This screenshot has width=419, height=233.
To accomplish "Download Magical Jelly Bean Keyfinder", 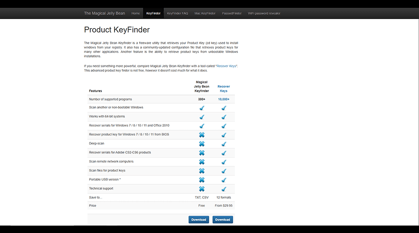I will (199, 219).
